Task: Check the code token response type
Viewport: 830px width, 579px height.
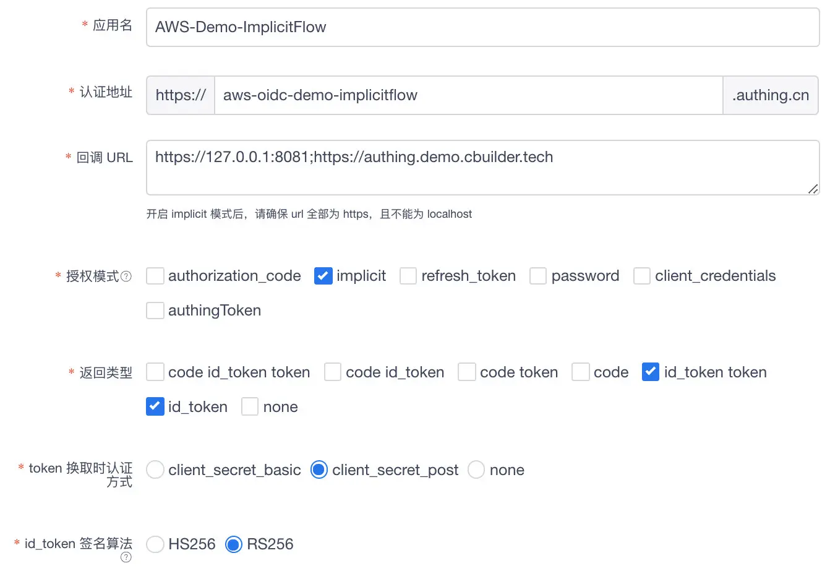Action: (467, 372)
